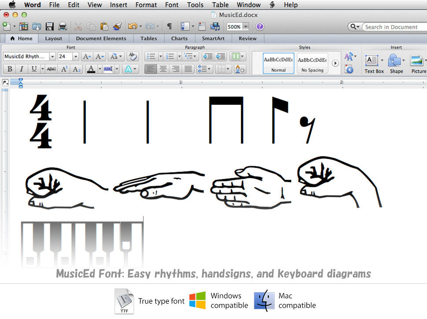Insert a Shape from the Insert group
Viewport: 427px width, 319px height.
point(396,62)
